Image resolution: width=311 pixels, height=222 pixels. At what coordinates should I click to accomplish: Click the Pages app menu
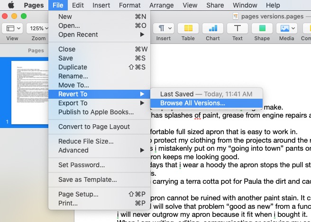[x=34, y=5]
